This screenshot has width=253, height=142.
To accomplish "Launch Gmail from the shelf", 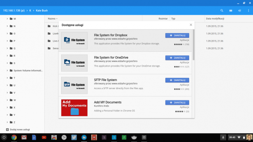I will point(24,137).
